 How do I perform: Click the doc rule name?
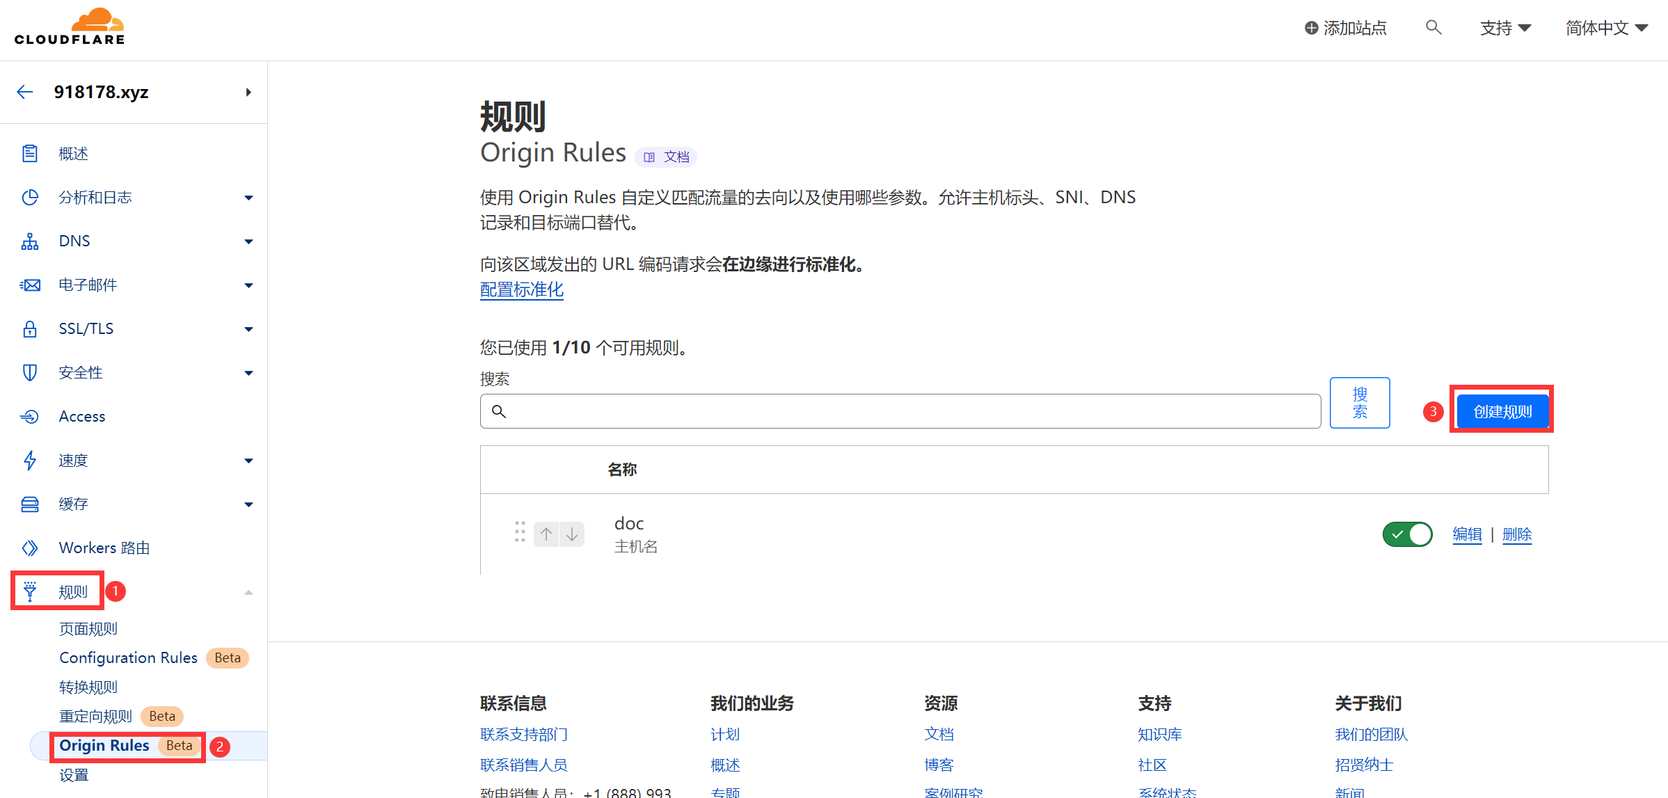pyautogui.click(x=629, y=523)
